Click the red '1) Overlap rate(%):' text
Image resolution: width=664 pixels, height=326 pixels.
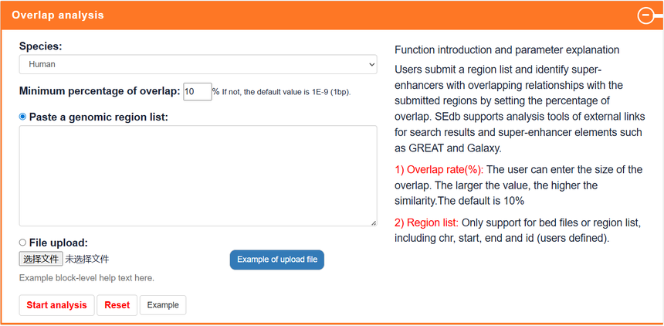pyautogui.click(x=439, y=170)
